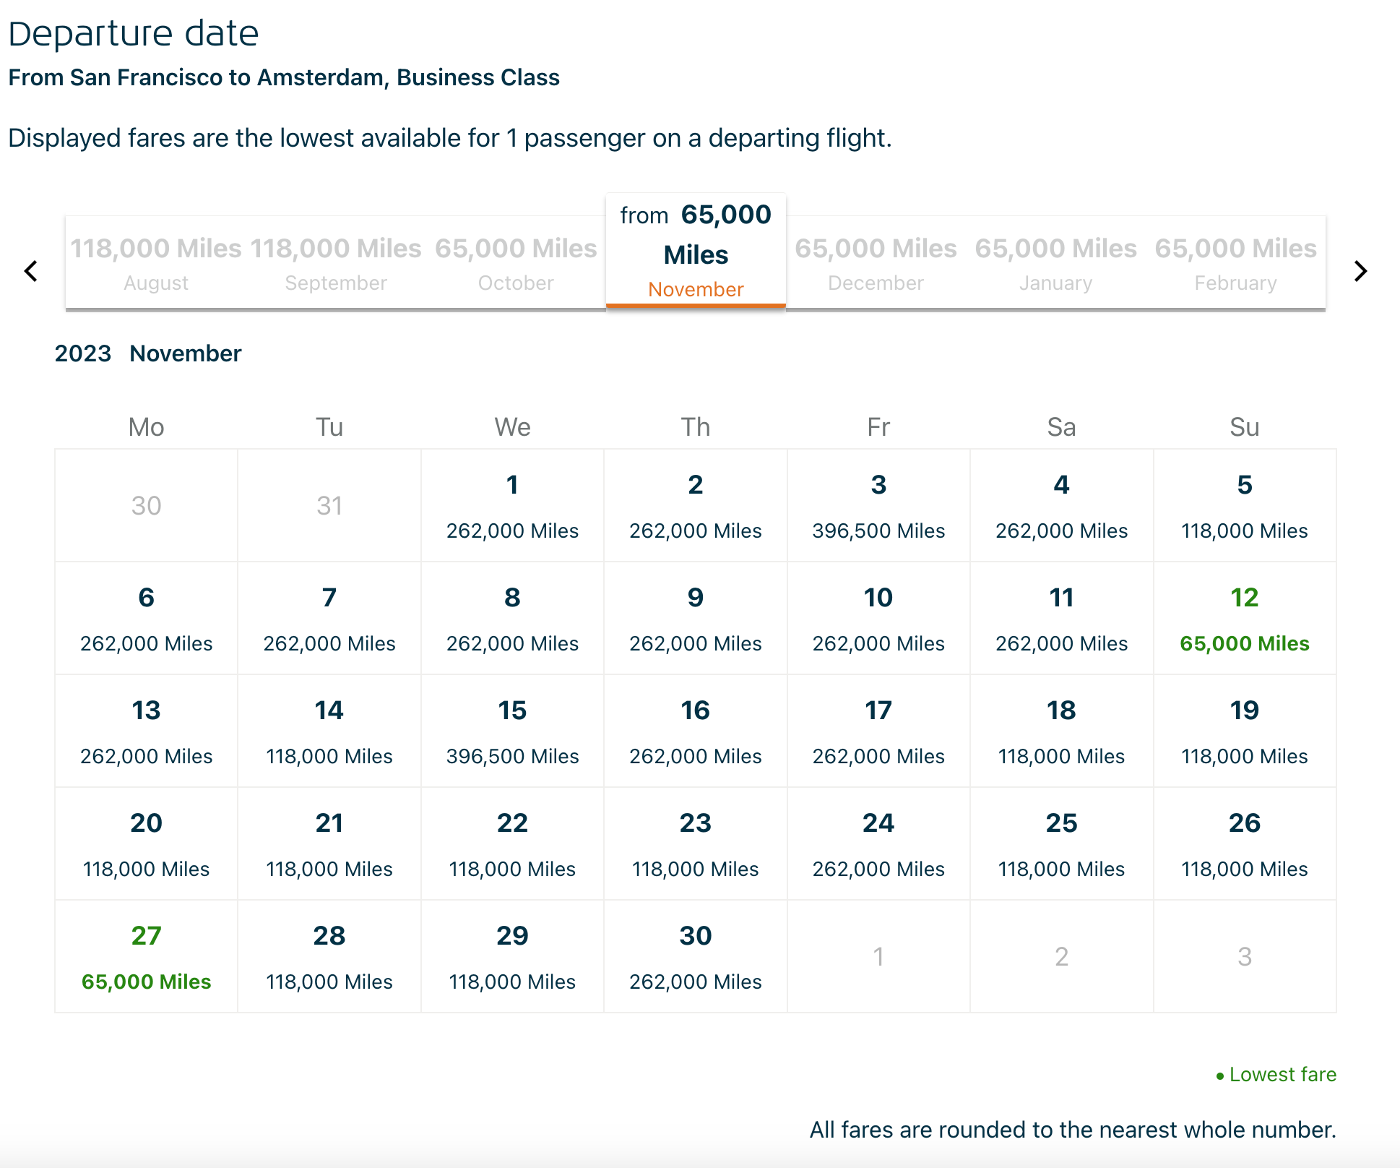The image size is (1400, 1168).
Task: Click greyed-out October 31 cell
Action: point(329,506)
